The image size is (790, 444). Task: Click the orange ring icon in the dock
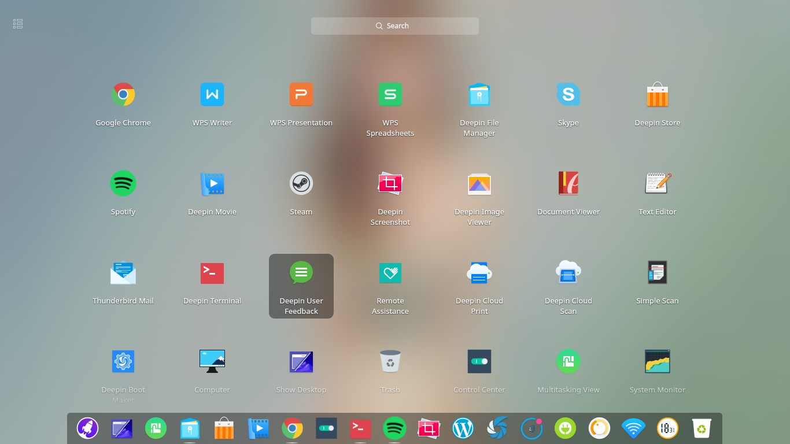(x=600, y=428)
